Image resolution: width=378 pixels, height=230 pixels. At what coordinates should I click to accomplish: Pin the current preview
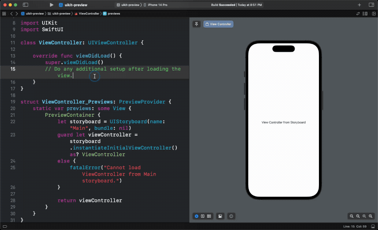(x=196, y=24)
